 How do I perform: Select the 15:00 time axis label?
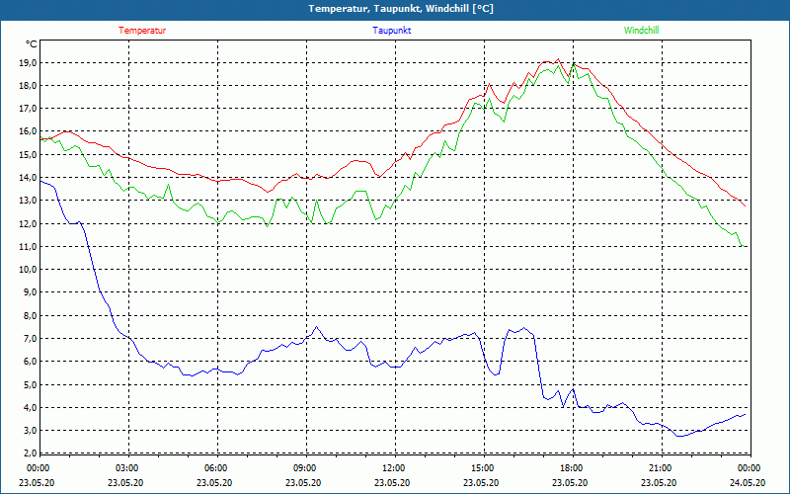[x=482, y=468]
